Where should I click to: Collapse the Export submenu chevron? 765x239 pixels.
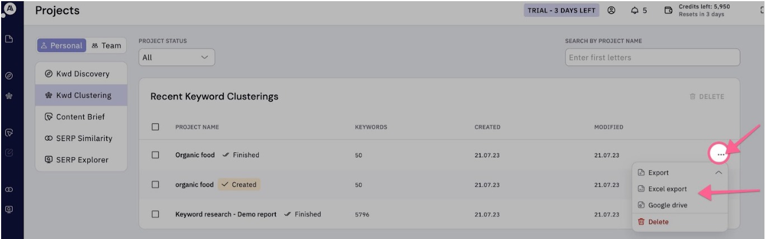click(719, 173)
